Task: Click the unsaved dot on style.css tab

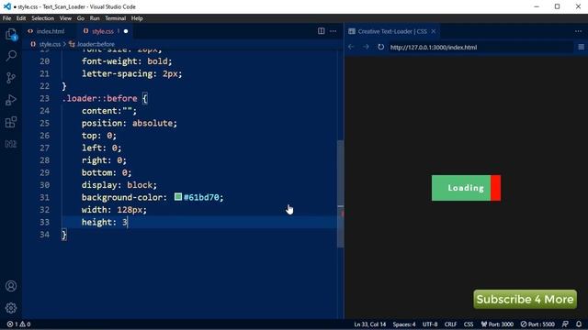Action: click(x=126, y=31)
